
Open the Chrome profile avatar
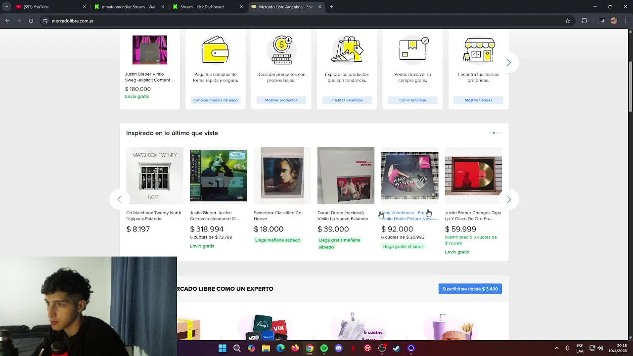(614, 21)
